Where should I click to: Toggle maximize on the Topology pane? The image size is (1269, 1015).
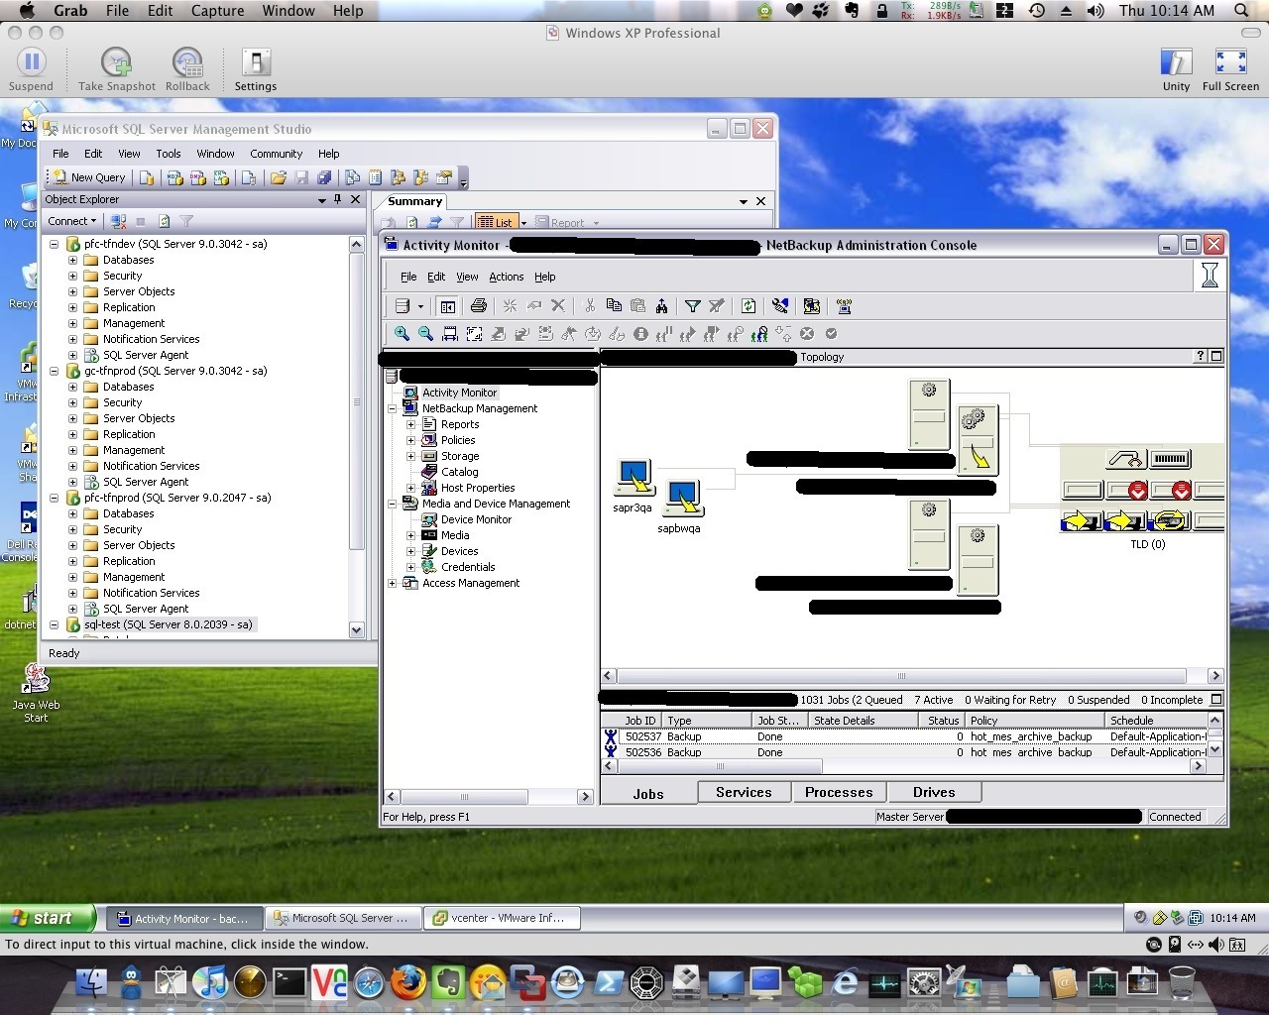click(1216, 357)
